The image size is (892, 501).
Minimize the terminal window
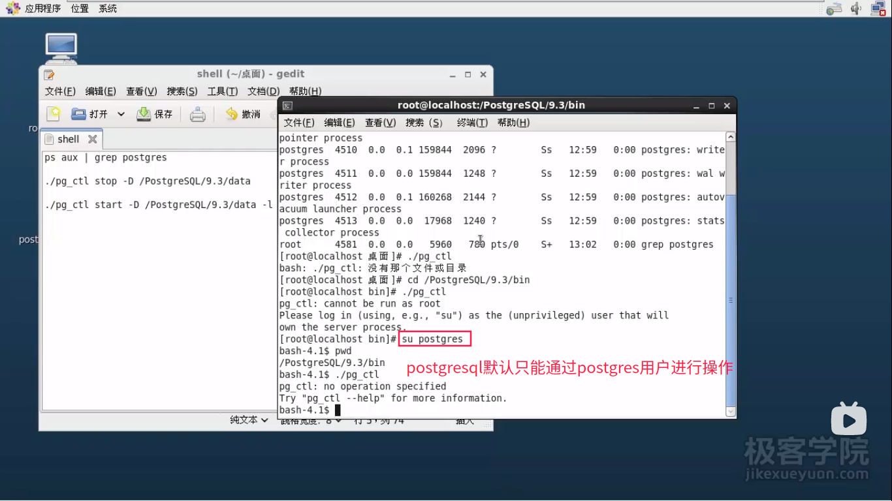point(697,106)
